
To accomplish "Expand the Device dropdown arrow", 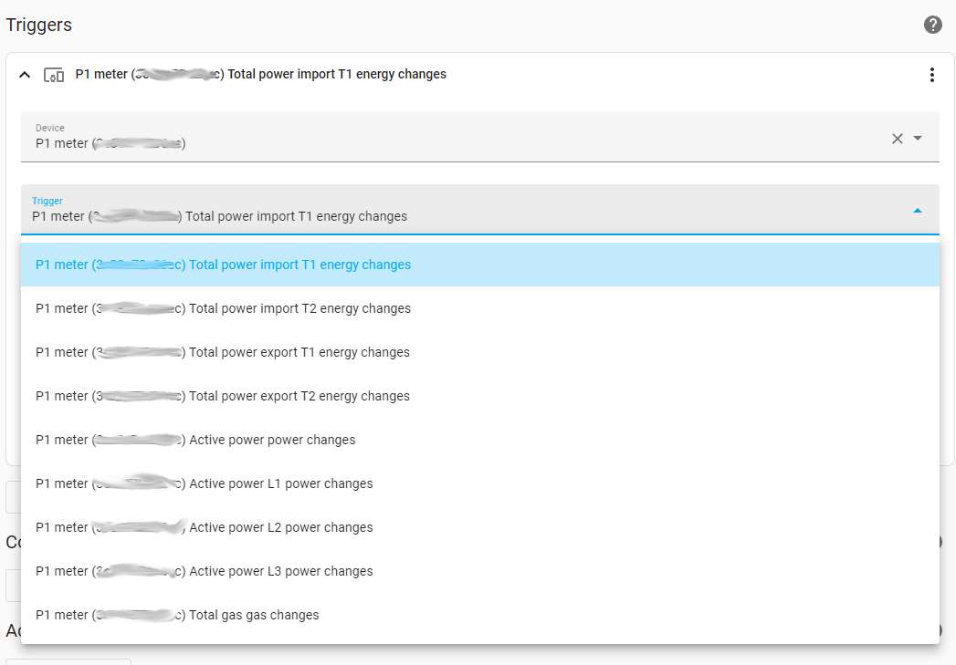I will [918, 138].
